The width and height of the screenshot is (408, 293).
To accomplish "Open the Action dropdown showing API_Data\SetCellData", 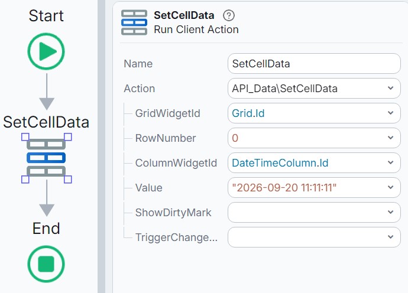I will click(x=314, y=89).
